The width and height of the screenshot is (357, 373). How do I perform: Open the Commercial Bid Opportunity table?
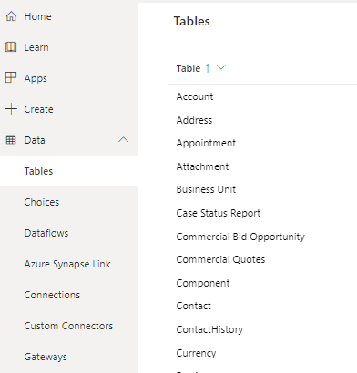[240, 237]
